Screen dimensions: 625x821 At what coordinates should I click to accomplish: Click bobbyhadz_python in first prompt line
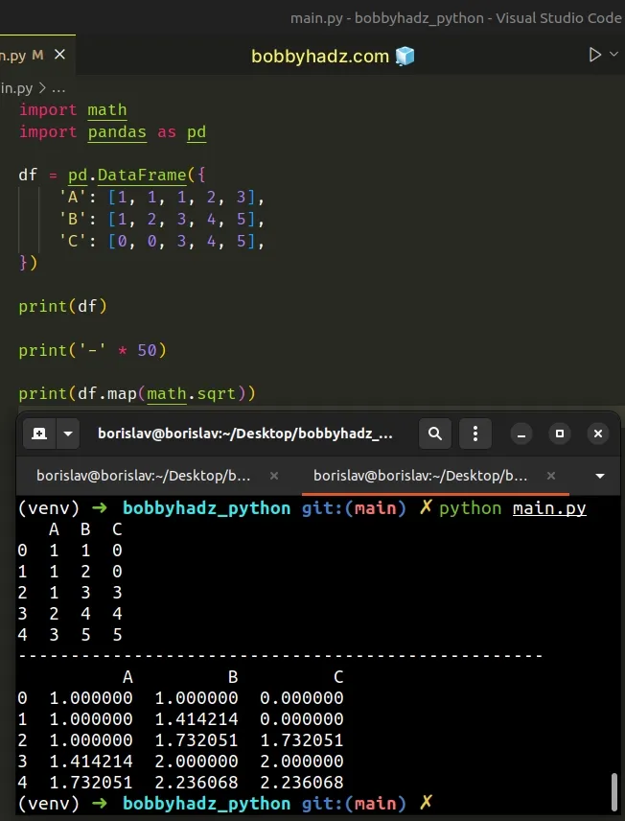point(206,508)
